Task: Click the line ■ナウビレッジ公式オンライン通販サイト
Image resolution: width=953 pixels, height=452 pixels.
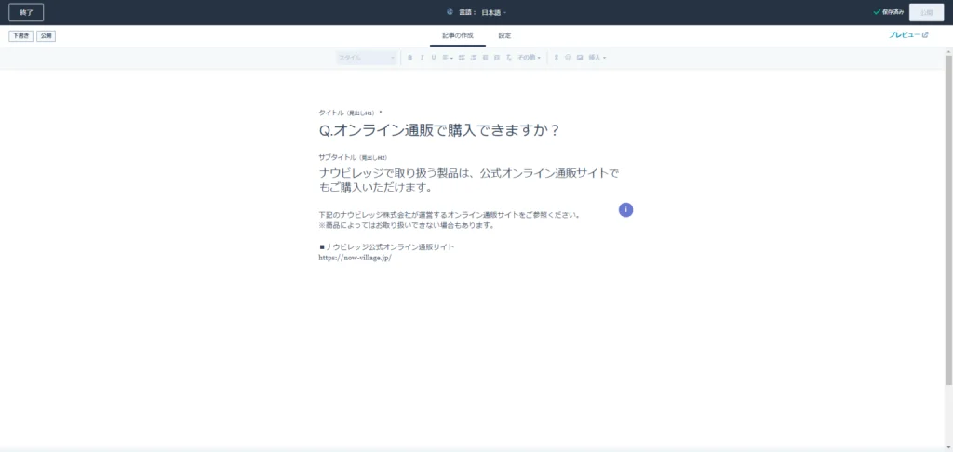Action: tap(386, 247)
